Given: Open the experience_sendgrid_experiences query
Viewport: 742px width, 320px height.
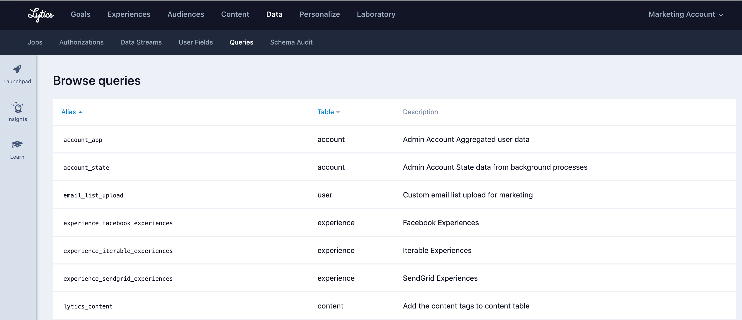Looking at the screenshot, I should (118, 279).
